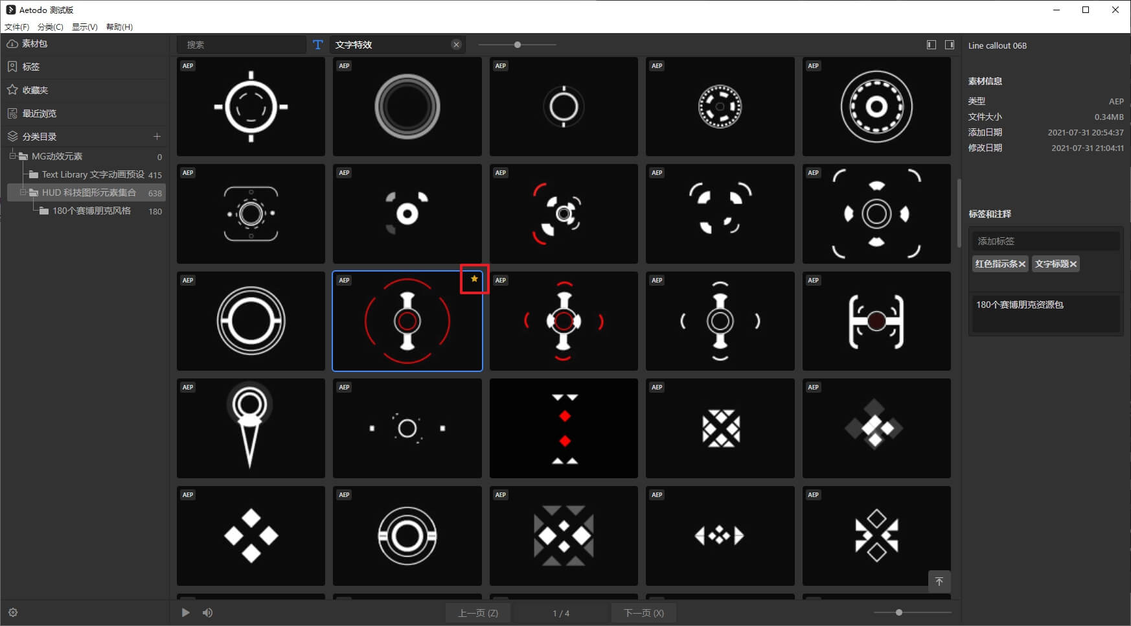Toggle the left sidebar panel icon
This screenshot has height=626, width=1131.
pos(931,45)
